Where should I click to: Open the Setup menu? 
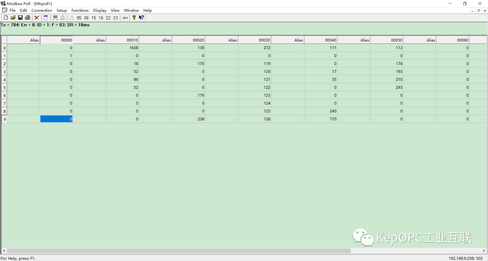pos(61,10)
